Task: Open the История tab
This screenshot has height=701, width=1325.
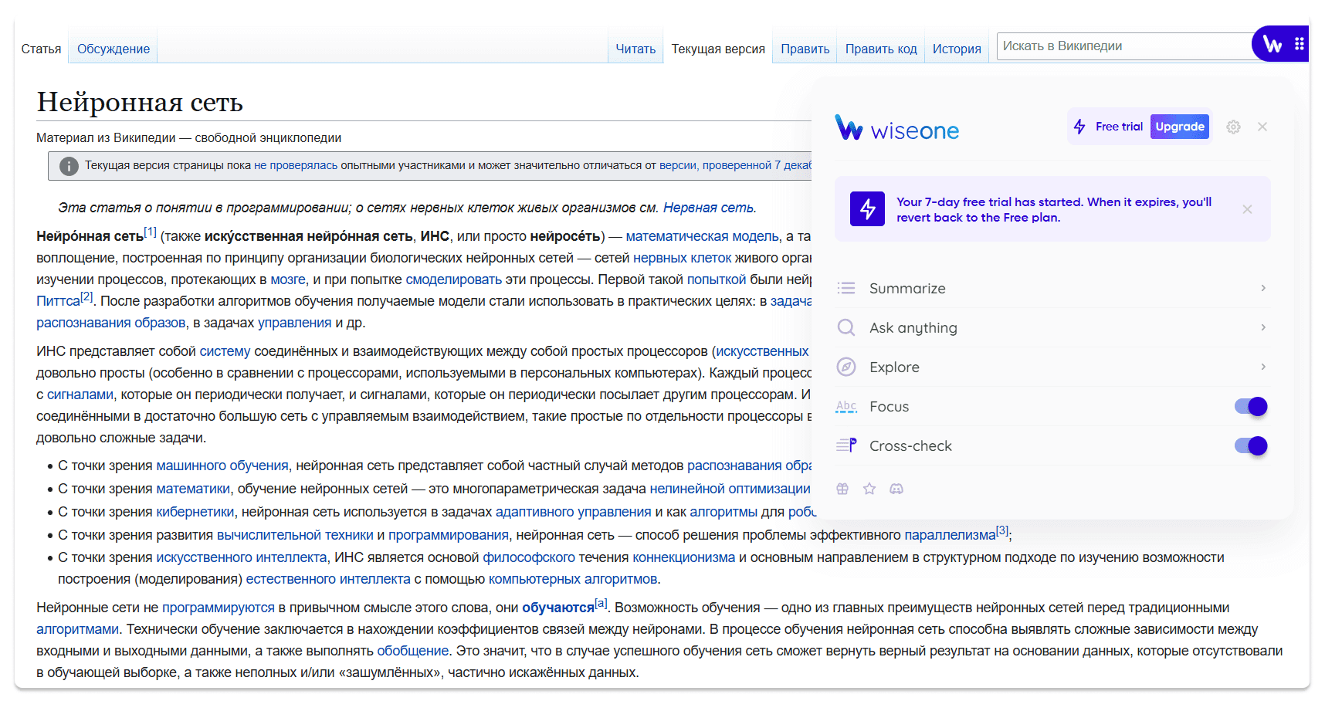Action: point(957,49)
